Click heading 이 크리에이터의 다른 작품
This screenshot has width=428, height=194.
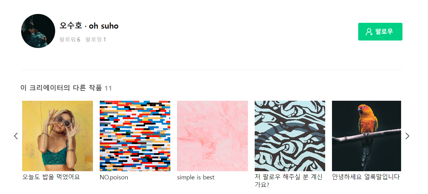tap(61, 88)
